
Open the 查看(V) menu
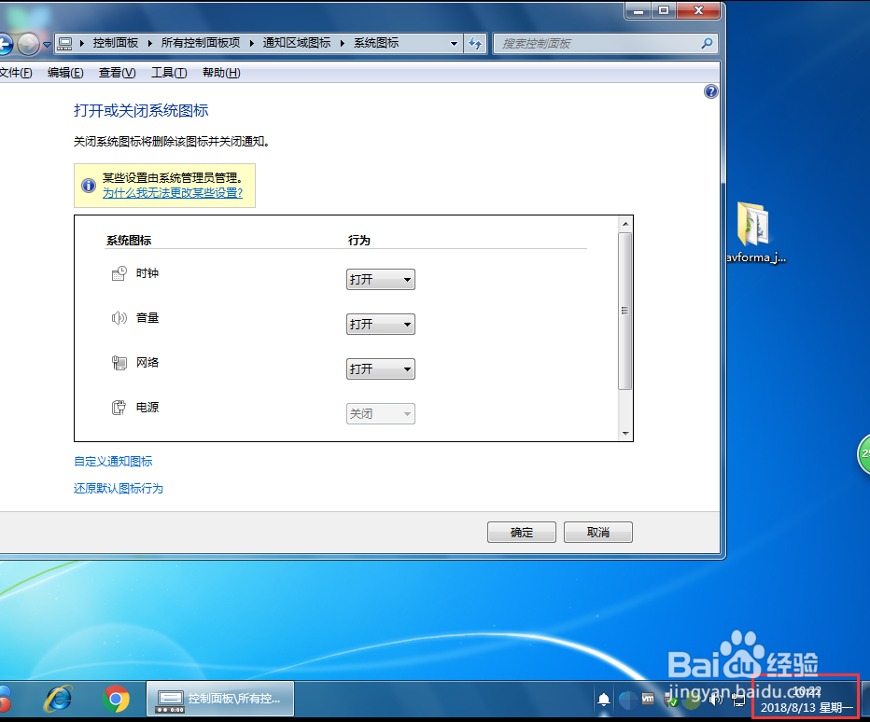(x=117, y=73)
